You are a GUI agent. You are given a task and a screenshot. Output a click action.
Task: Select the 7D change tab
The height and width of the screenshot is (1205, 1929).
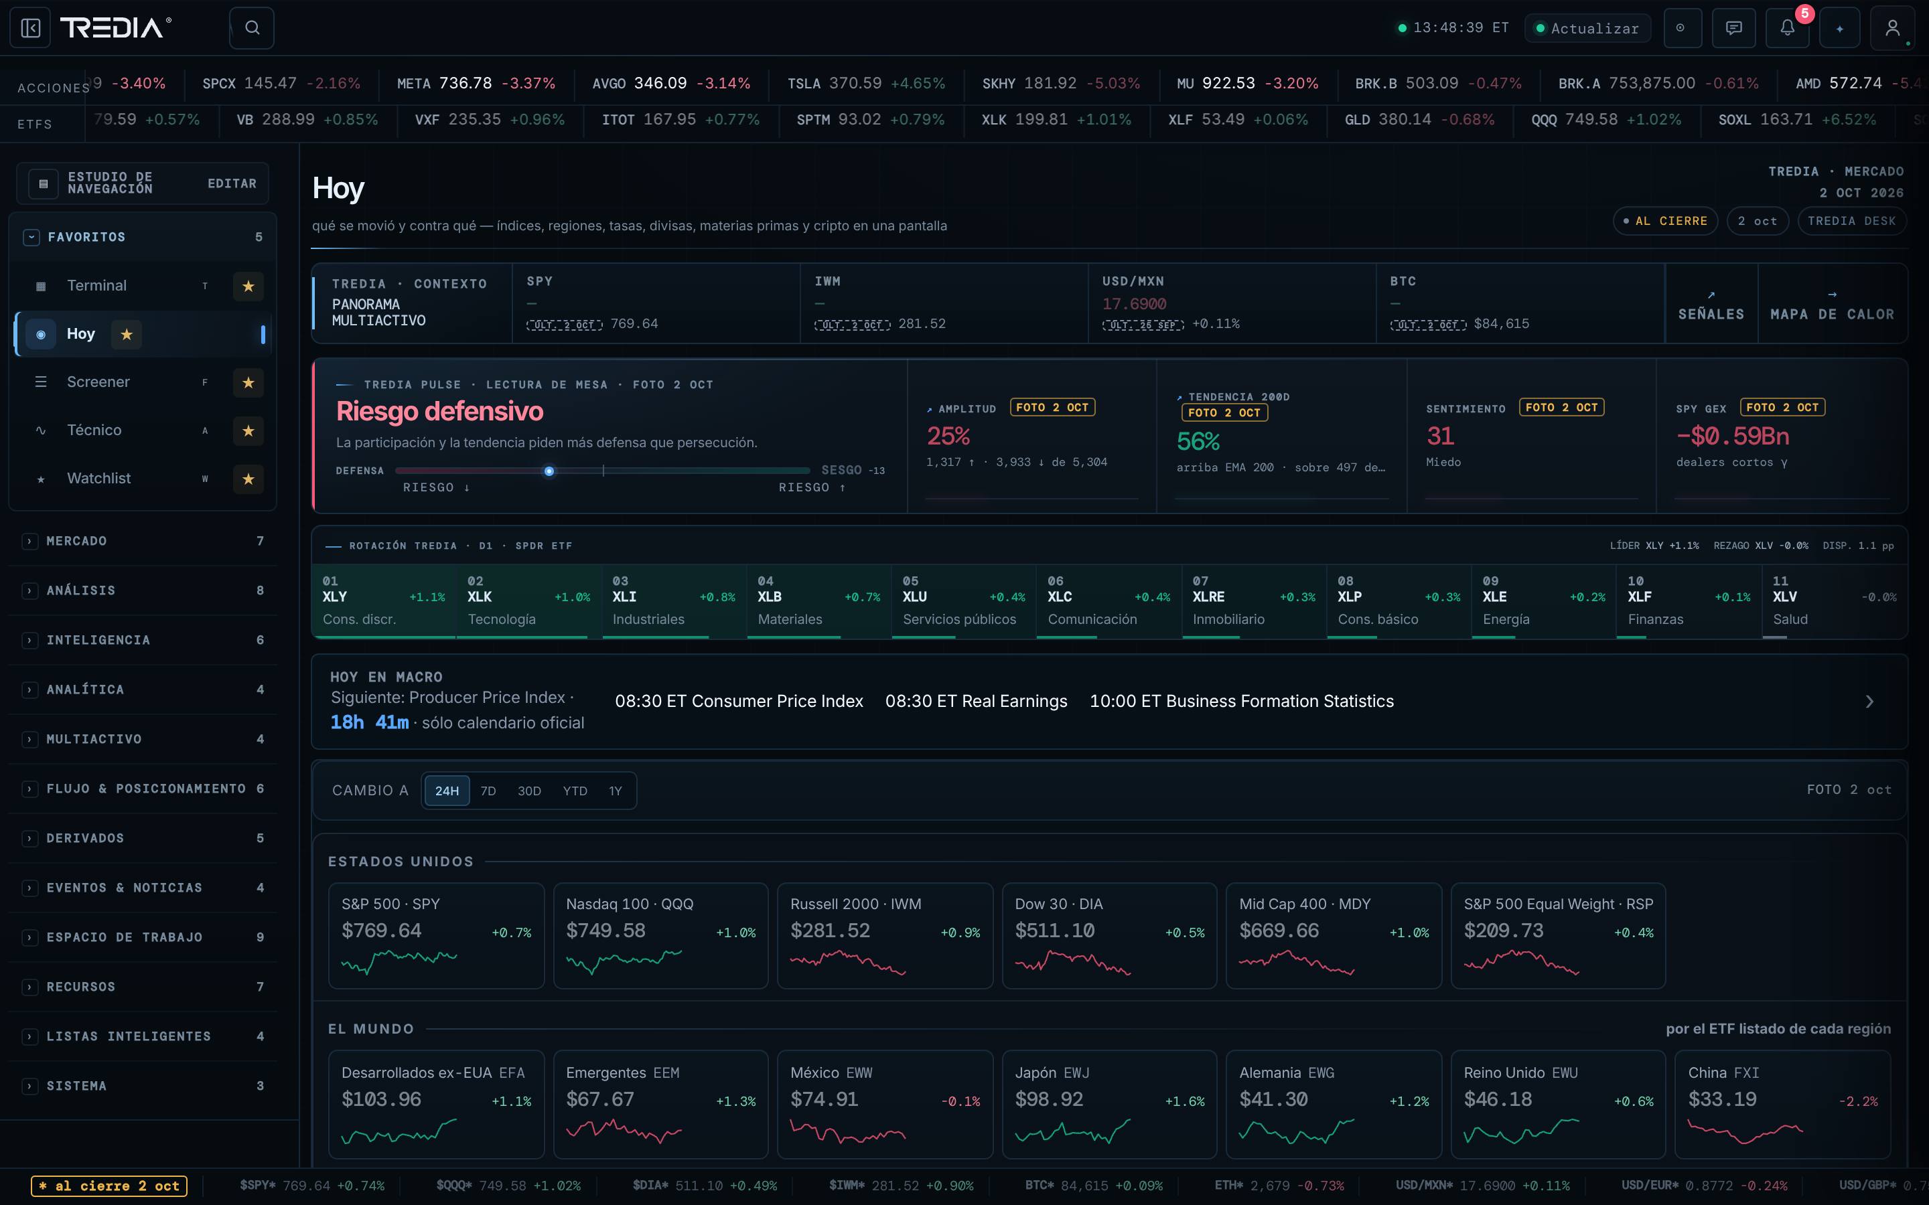tap(489, 791)
